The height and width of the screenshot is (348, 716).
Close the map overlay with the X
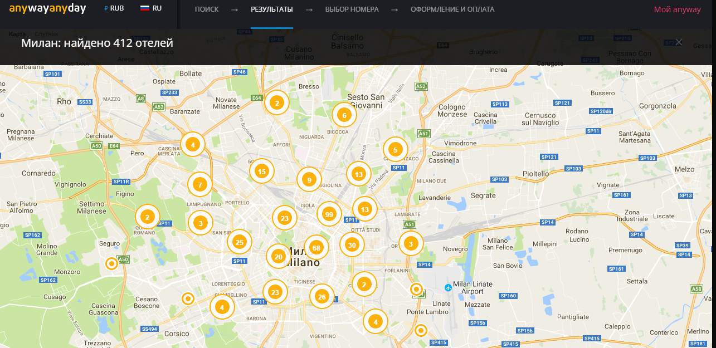pos(678,42)
